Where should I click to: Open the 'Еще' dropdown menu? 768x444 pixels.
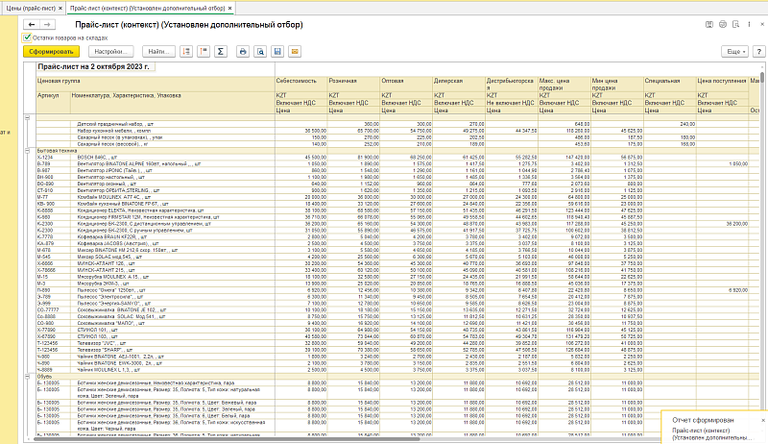coord(734,50)
